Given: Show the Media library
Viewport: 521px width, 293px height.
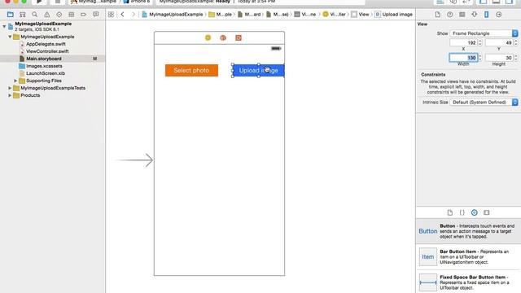Looking at the screenshot, I should coord(487,212).
